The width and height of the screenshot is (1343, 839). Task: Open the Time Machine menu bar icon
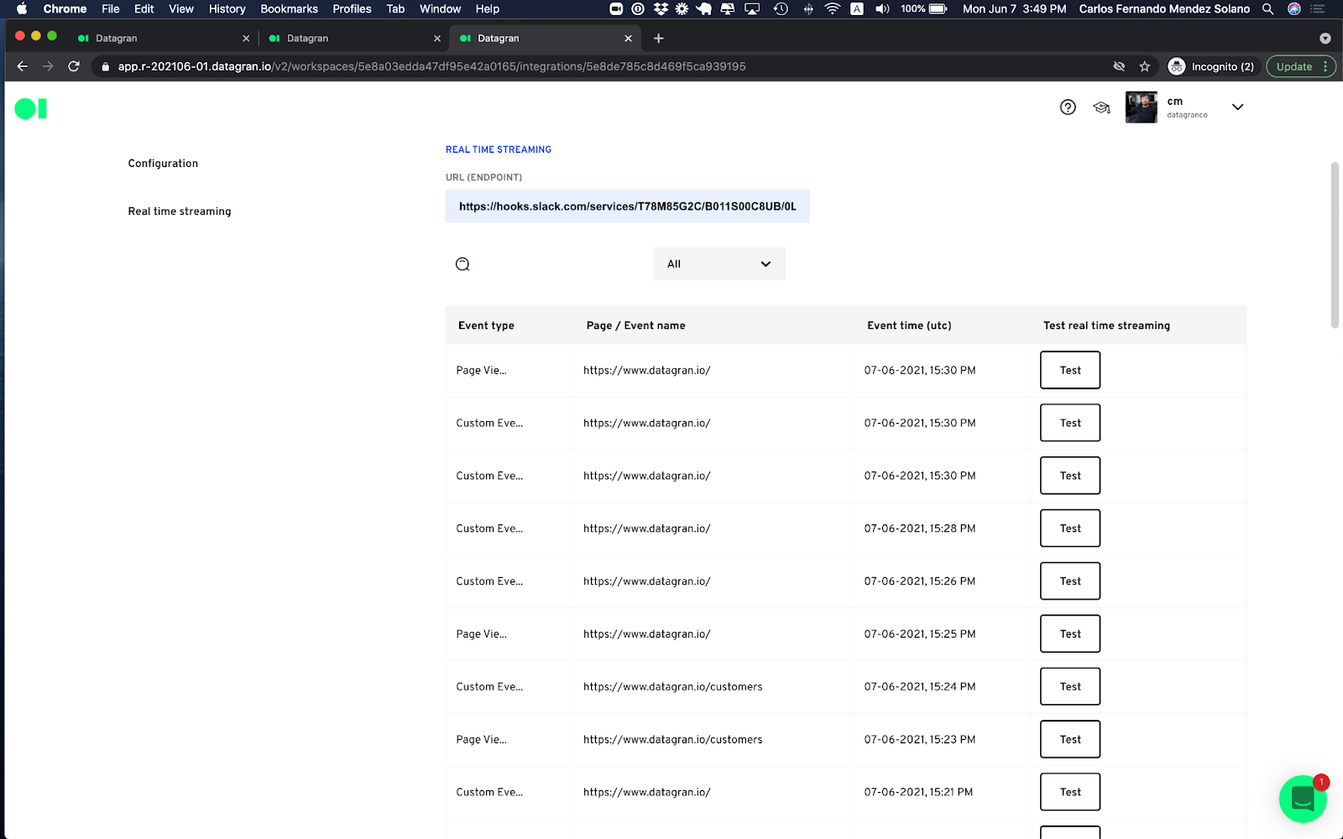pos(781,8)
